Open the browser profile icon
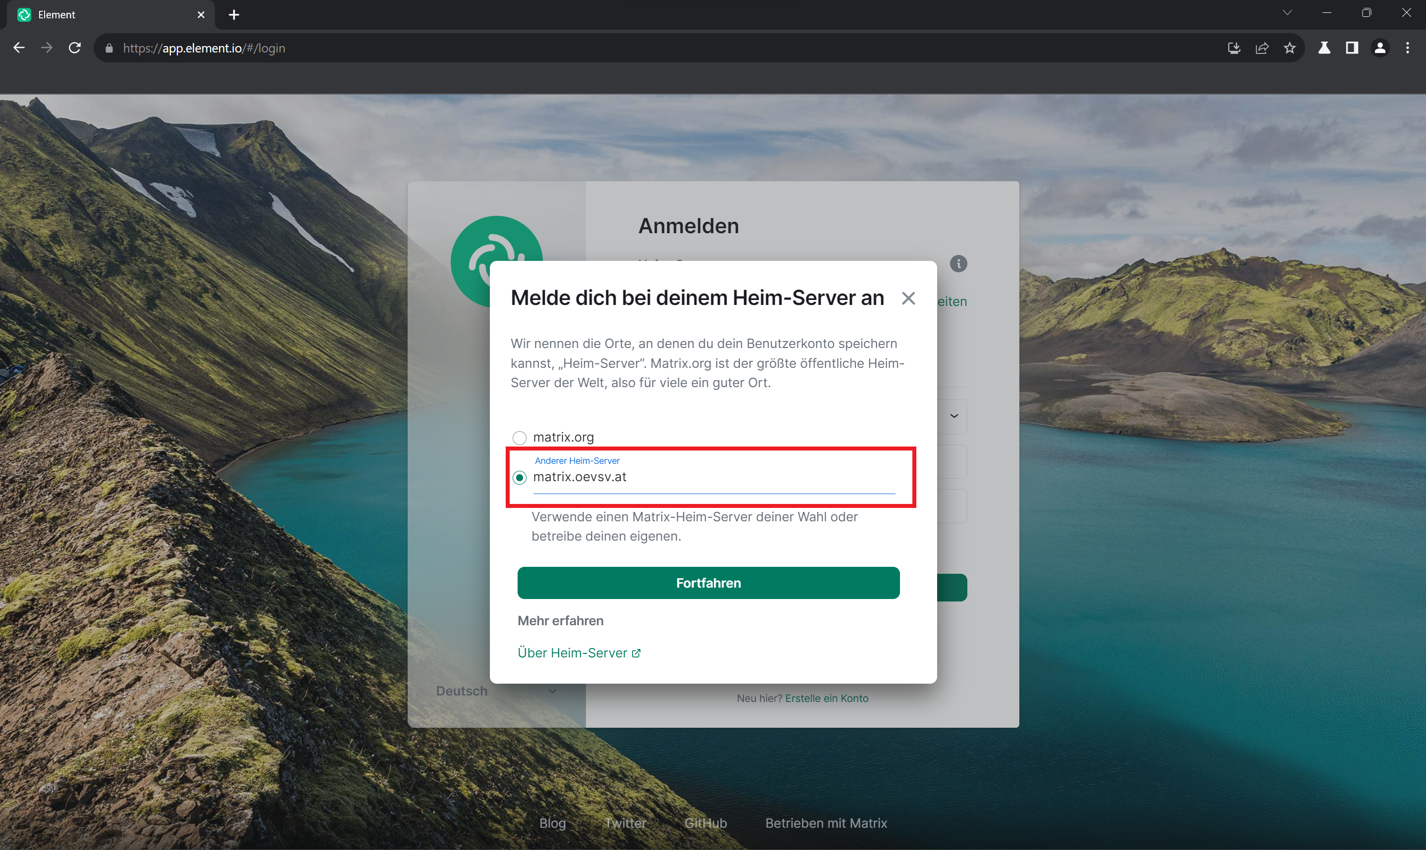 pyautogui.click(x=1380, y=48)
